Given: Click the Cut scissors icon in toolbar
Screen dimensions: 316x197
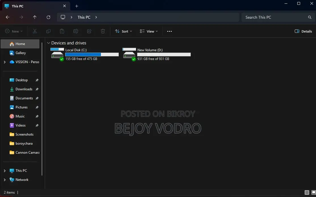Looking at the screenshot, I should 35,31.
